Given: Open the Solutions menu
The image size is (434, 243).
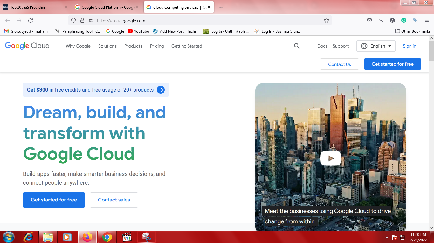Looking at the screenshot, I should pyautogui.click(x=107, y=46).
